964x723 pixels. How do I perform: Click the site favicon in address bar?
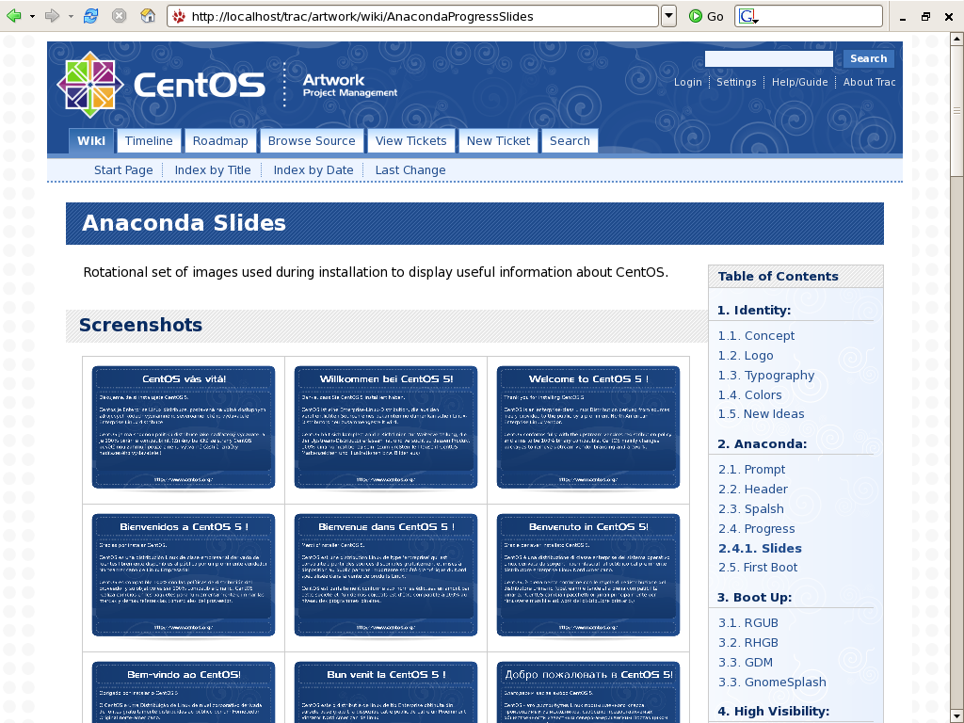(179, 17)
